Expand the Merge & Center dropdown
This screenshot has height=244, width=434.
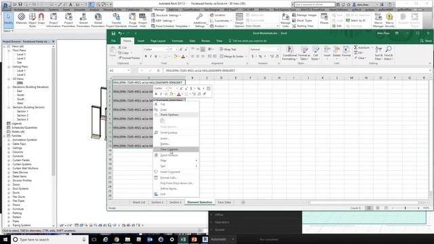245,56
